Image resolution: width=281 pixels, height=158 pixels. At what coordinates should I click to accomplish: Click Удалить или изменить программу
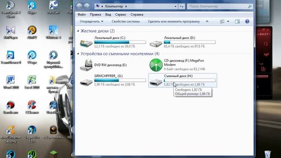pyautogui.click(x=174, y=22)
